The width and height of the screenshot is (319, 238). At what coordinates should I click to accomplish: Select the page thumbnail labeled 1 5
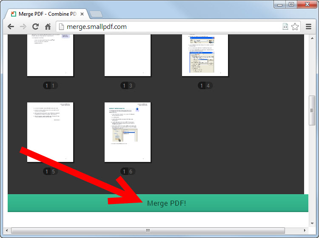tap(50, 132)
